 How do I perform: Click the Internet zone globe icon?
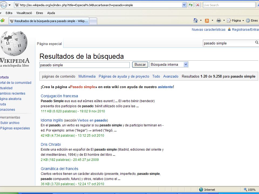201,189
